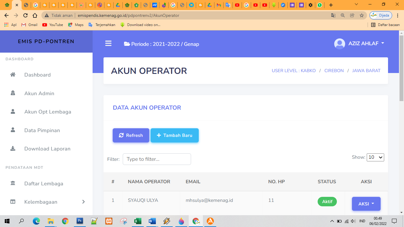
Task: Open the Terjemahkan bookmark
Action: click(102, 25)
